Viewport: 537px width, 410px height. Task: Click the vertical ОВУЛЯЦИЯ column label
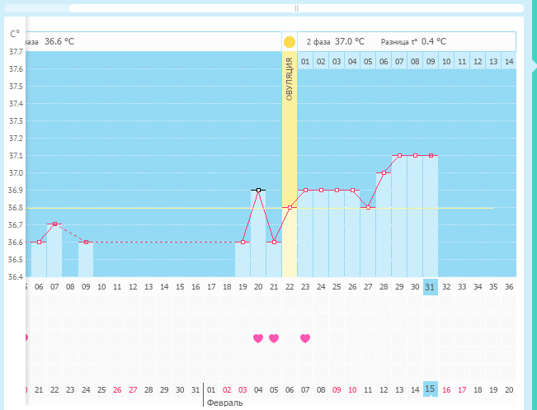coord(290,80)
